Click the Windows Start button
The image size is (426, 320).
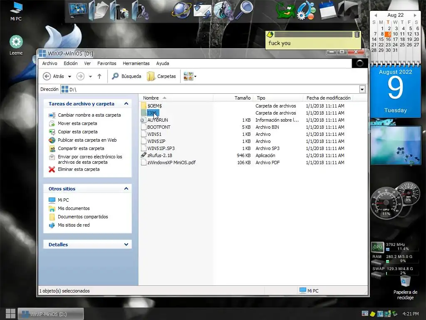[x=10, y=314]
